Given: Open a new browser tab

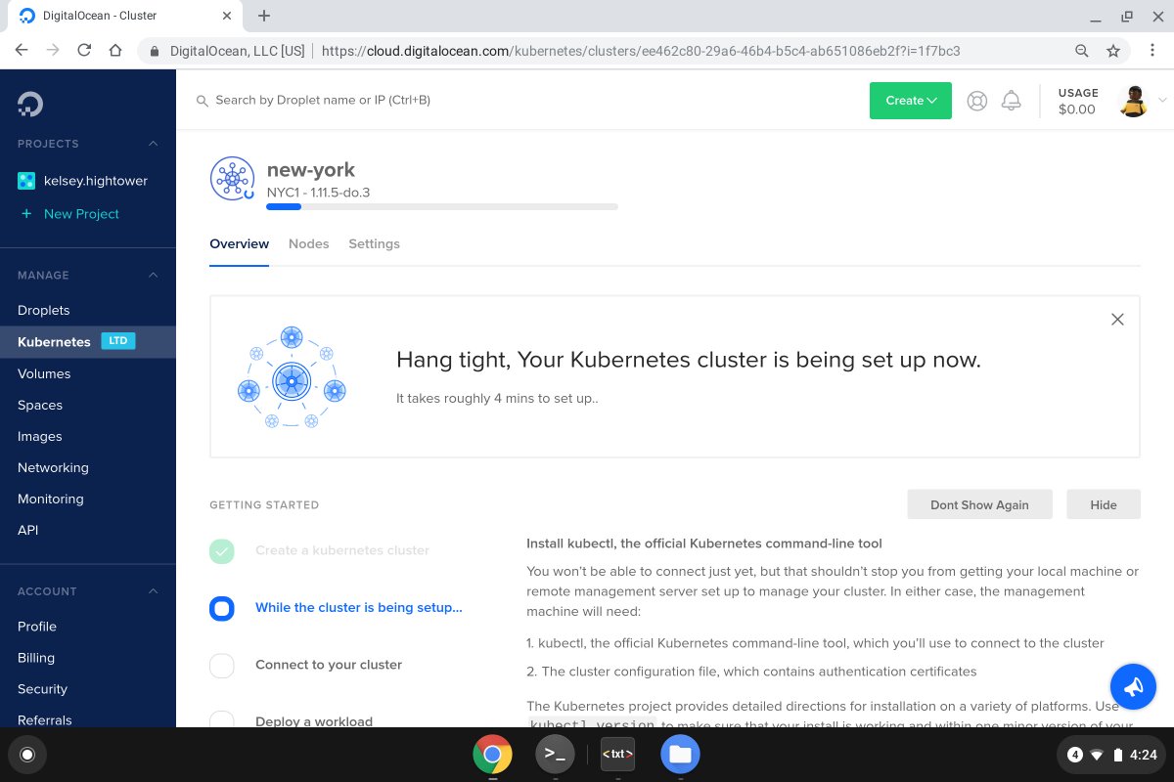Looking at the screenshot, I should point(264,16).
